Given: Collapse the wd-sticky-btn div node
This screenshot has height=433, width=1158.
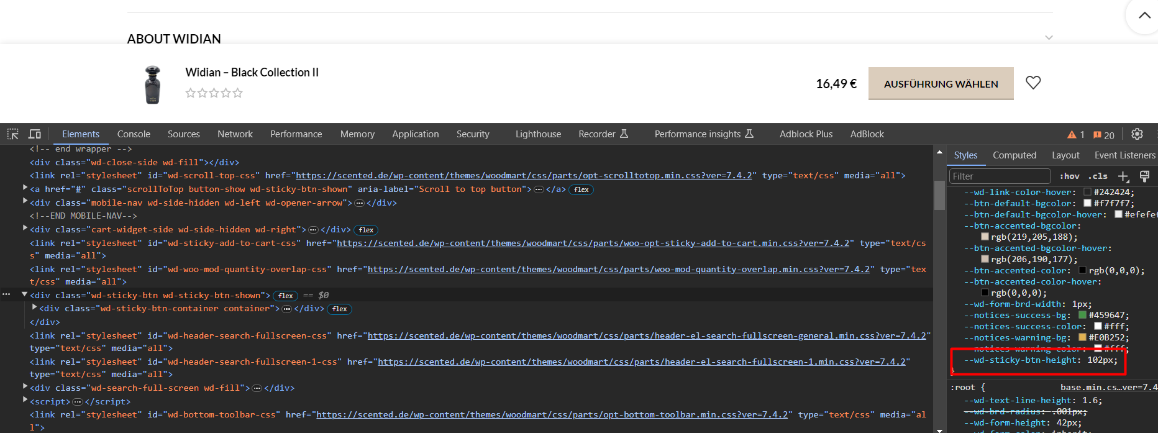Looking at the screenshot, I should point(25,294).
